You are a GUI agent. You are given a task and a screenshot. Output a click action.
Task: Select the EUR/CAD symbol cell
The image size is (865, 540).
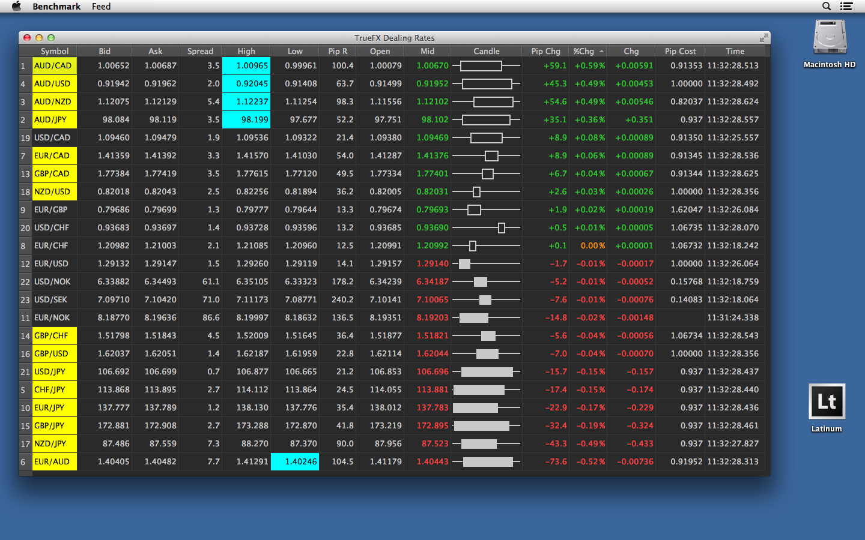55,155
